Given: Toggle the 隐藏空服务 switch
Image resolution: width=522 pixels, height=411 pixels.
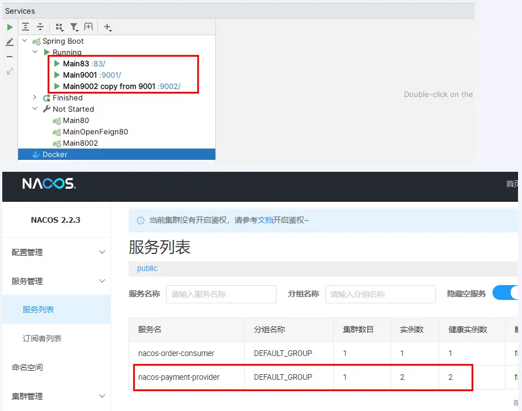Looking at the screenshot, I should coord(507,293).
